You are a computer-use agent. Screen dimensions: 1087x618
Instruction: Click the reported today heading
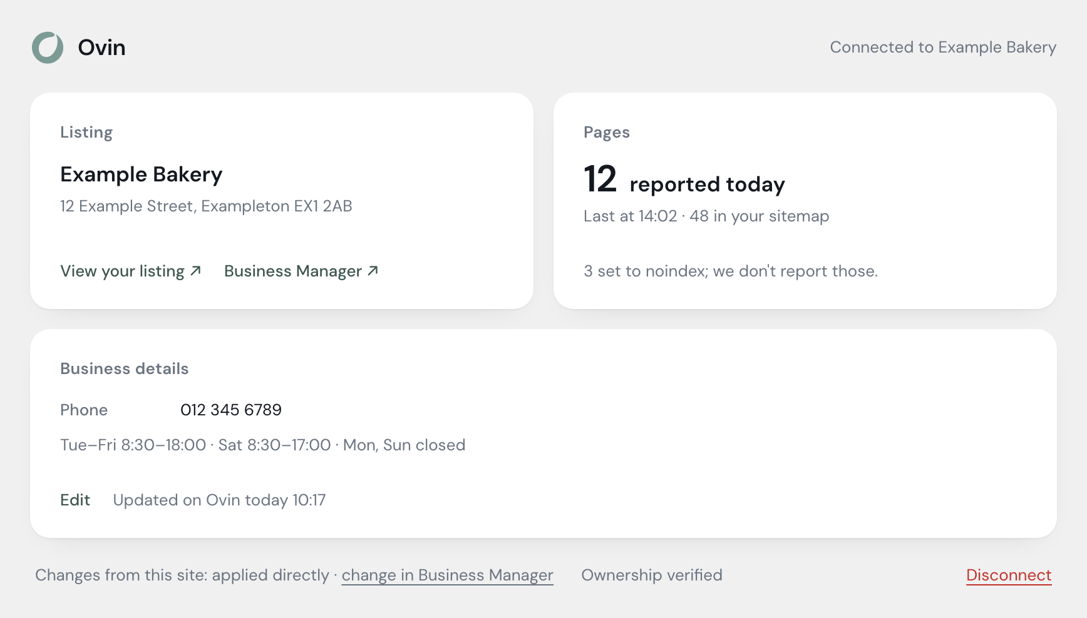(x=707, y=185)
